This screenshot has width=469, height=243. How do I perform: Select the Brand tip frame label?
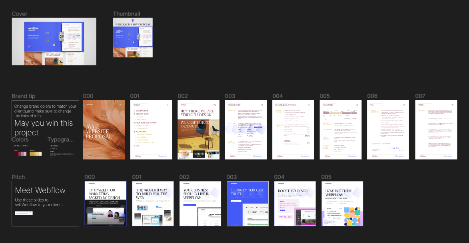(x=24, y=96)
